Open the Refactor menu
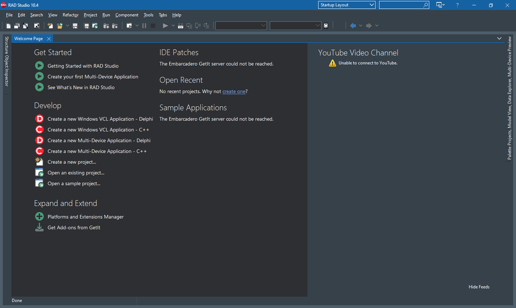Viewport: 516px width, 308px height. (x=71, y=15)
